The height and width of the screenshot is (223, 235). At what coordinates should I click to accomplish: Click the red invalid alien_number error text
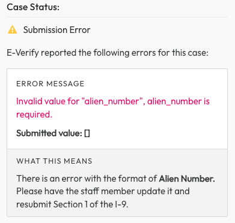(113, 108)
